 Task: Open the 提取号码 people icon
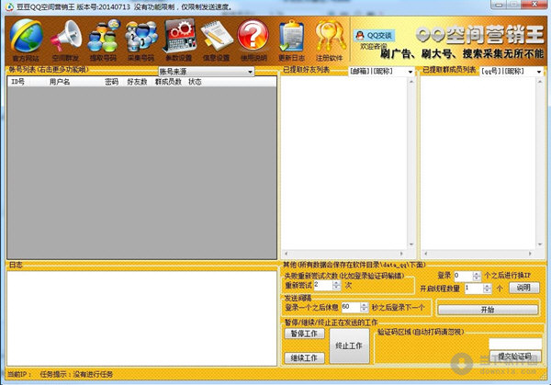pos(103,37)
